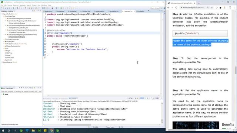The image size is (237, 133).
Task: Open the Edit menu
Action: click(x=5, y=5)
